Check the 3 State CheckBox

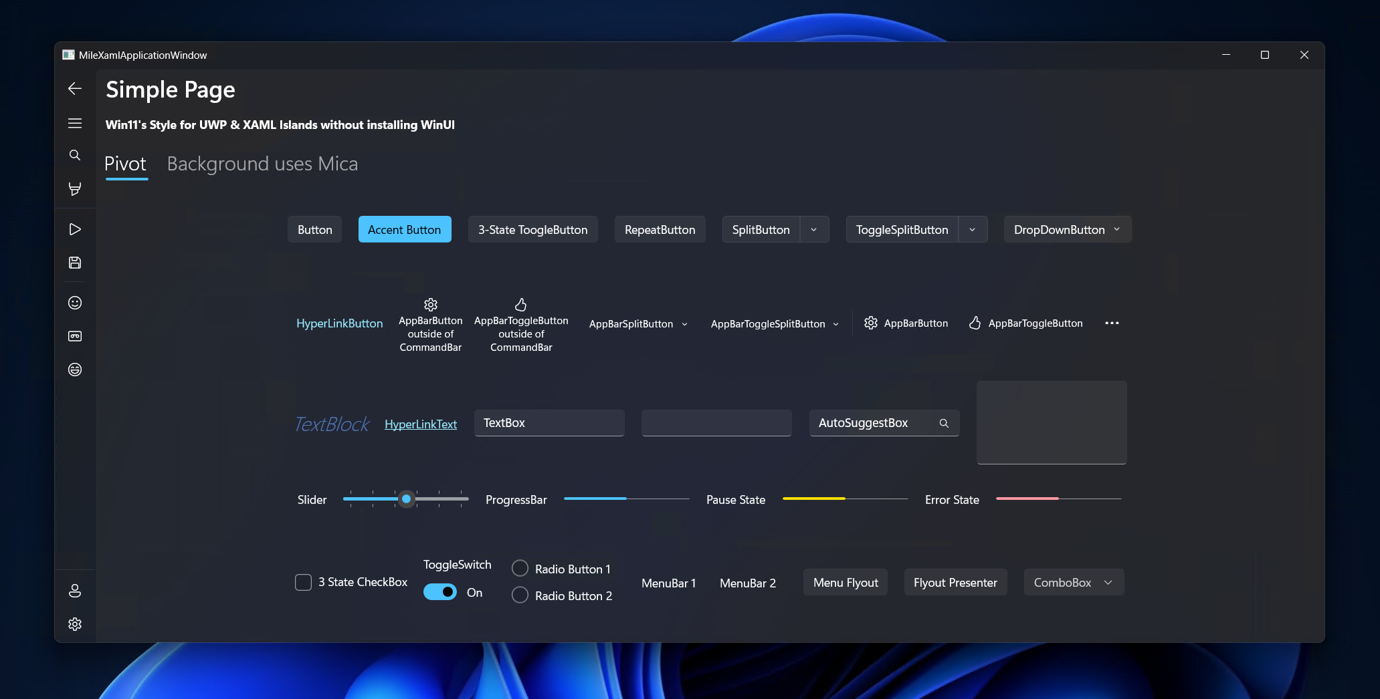[x=303, y=582]
